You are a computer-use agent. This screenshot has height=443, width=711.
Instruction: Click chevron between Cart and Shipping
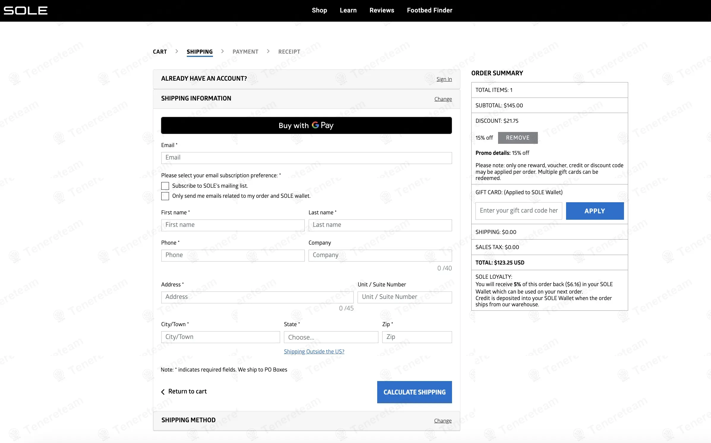coord(177,51)
